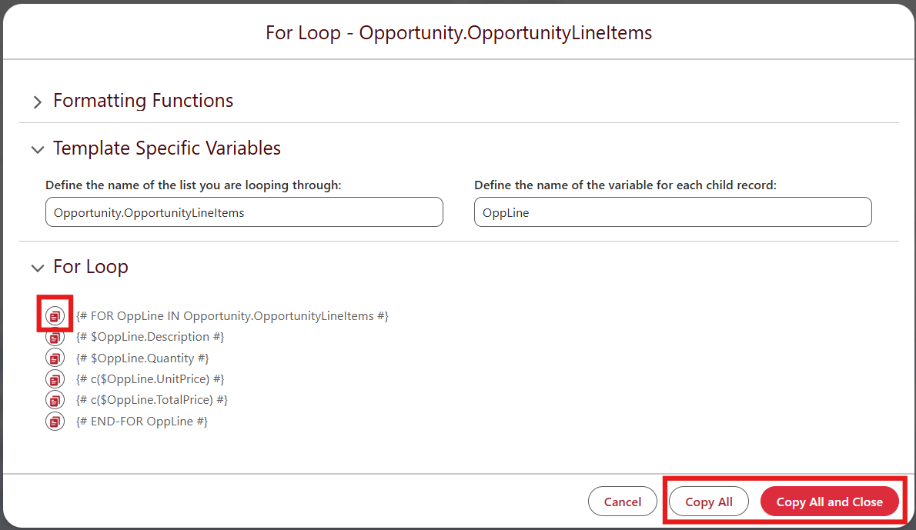Select text {# c($OppLine.TotalPrice) #}
The height and width of the screenshot is (530, 916).
(x=152, y=400)
